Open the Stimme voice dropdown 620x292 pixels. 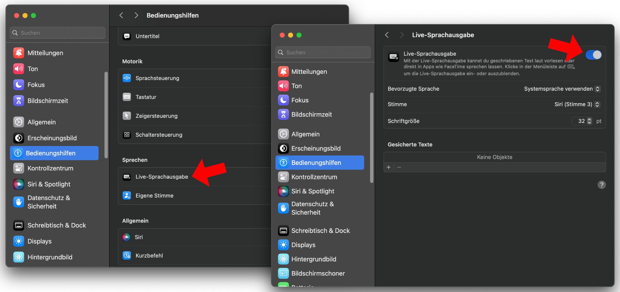click(577, 104)
